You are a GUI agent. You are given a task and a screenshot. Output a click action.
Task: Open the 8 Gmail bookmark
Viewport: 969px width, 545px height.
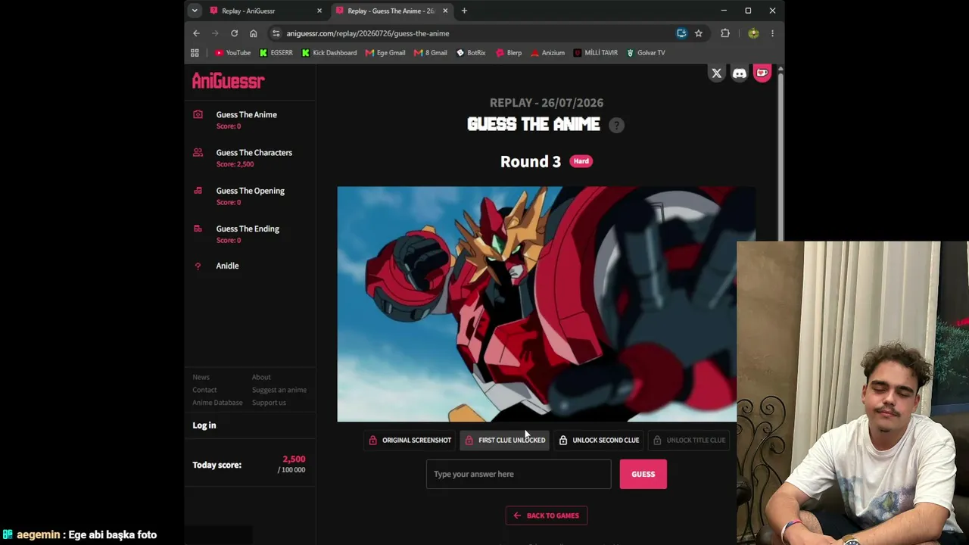pos(431,53)
